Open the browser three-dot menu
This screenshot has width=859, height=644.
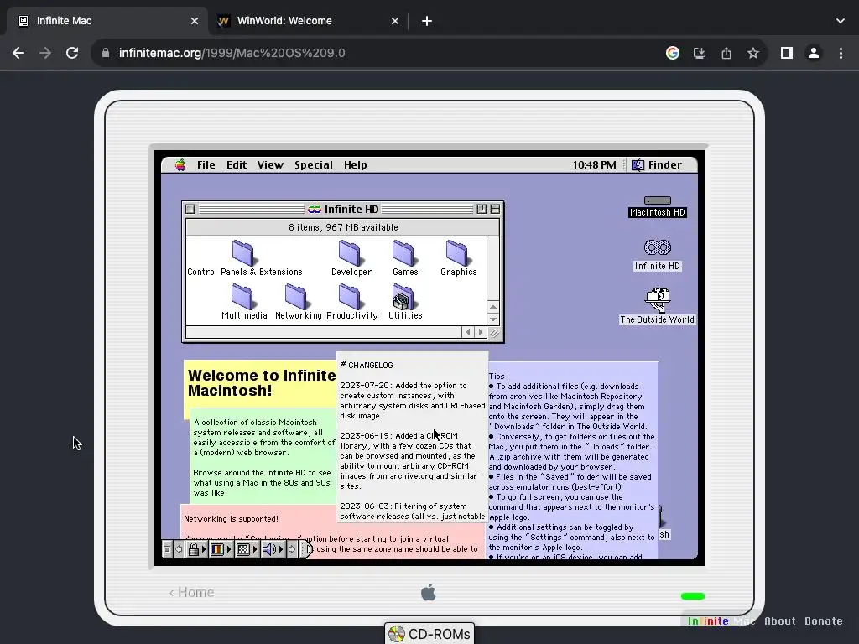[x=841, y=53]
